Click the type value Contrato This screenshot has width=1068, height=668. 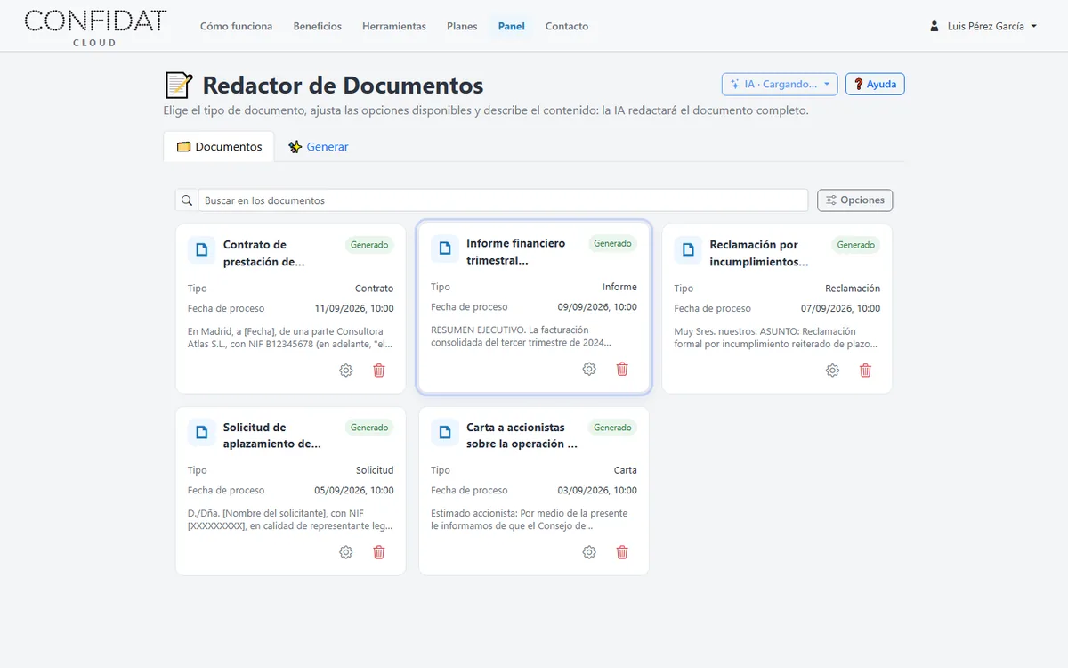click(374, 289)
